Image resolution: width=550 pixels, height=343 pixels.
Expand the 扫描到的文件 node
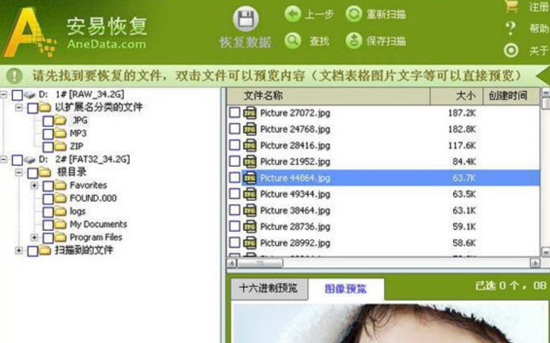click(x=19, y=250)
